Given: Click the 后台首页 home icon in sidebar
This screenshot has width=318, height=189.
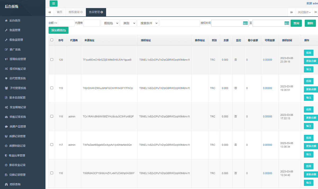Looking at the screenshot, I should point(6,20).
